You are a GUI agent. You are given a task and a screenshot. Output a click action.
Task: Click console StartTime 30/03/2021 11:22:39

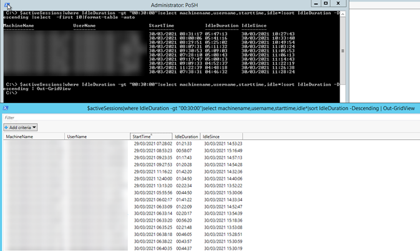click(176, 68)
